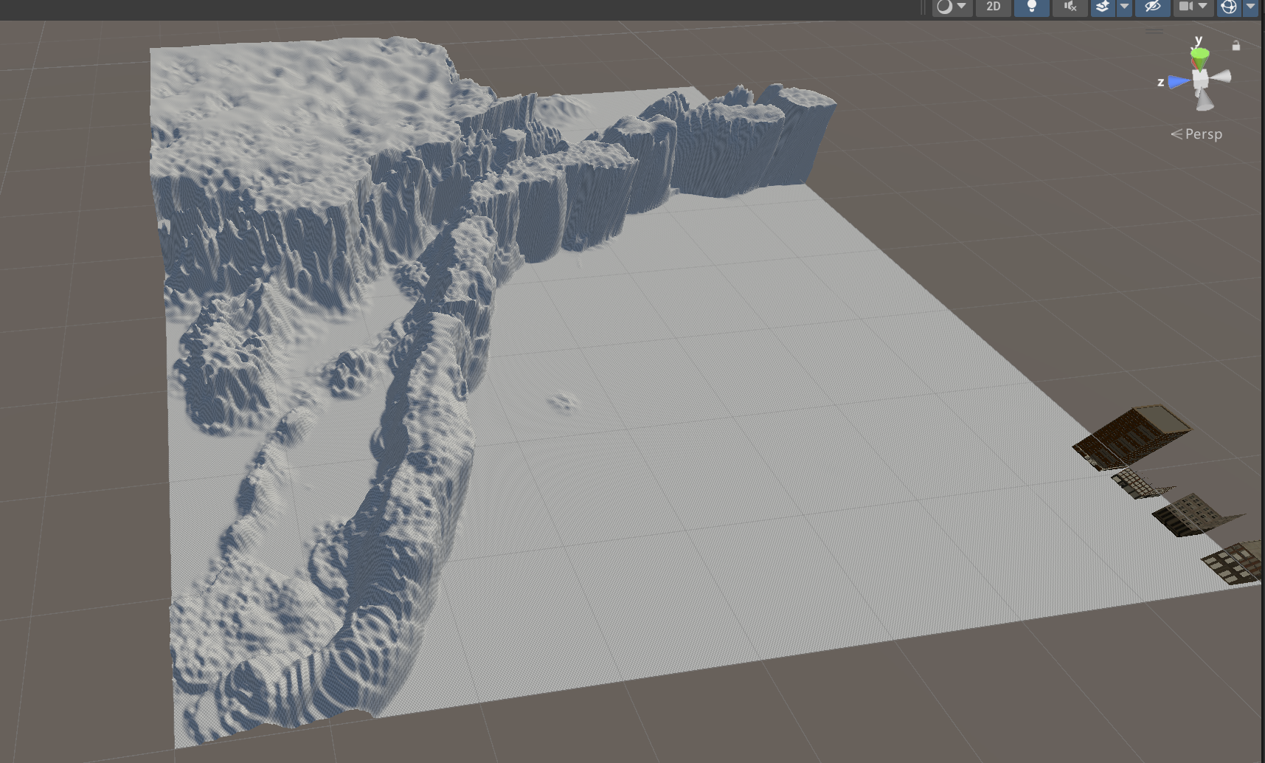Click overlay drag handle above gizmo

(x=1154, y=31)
